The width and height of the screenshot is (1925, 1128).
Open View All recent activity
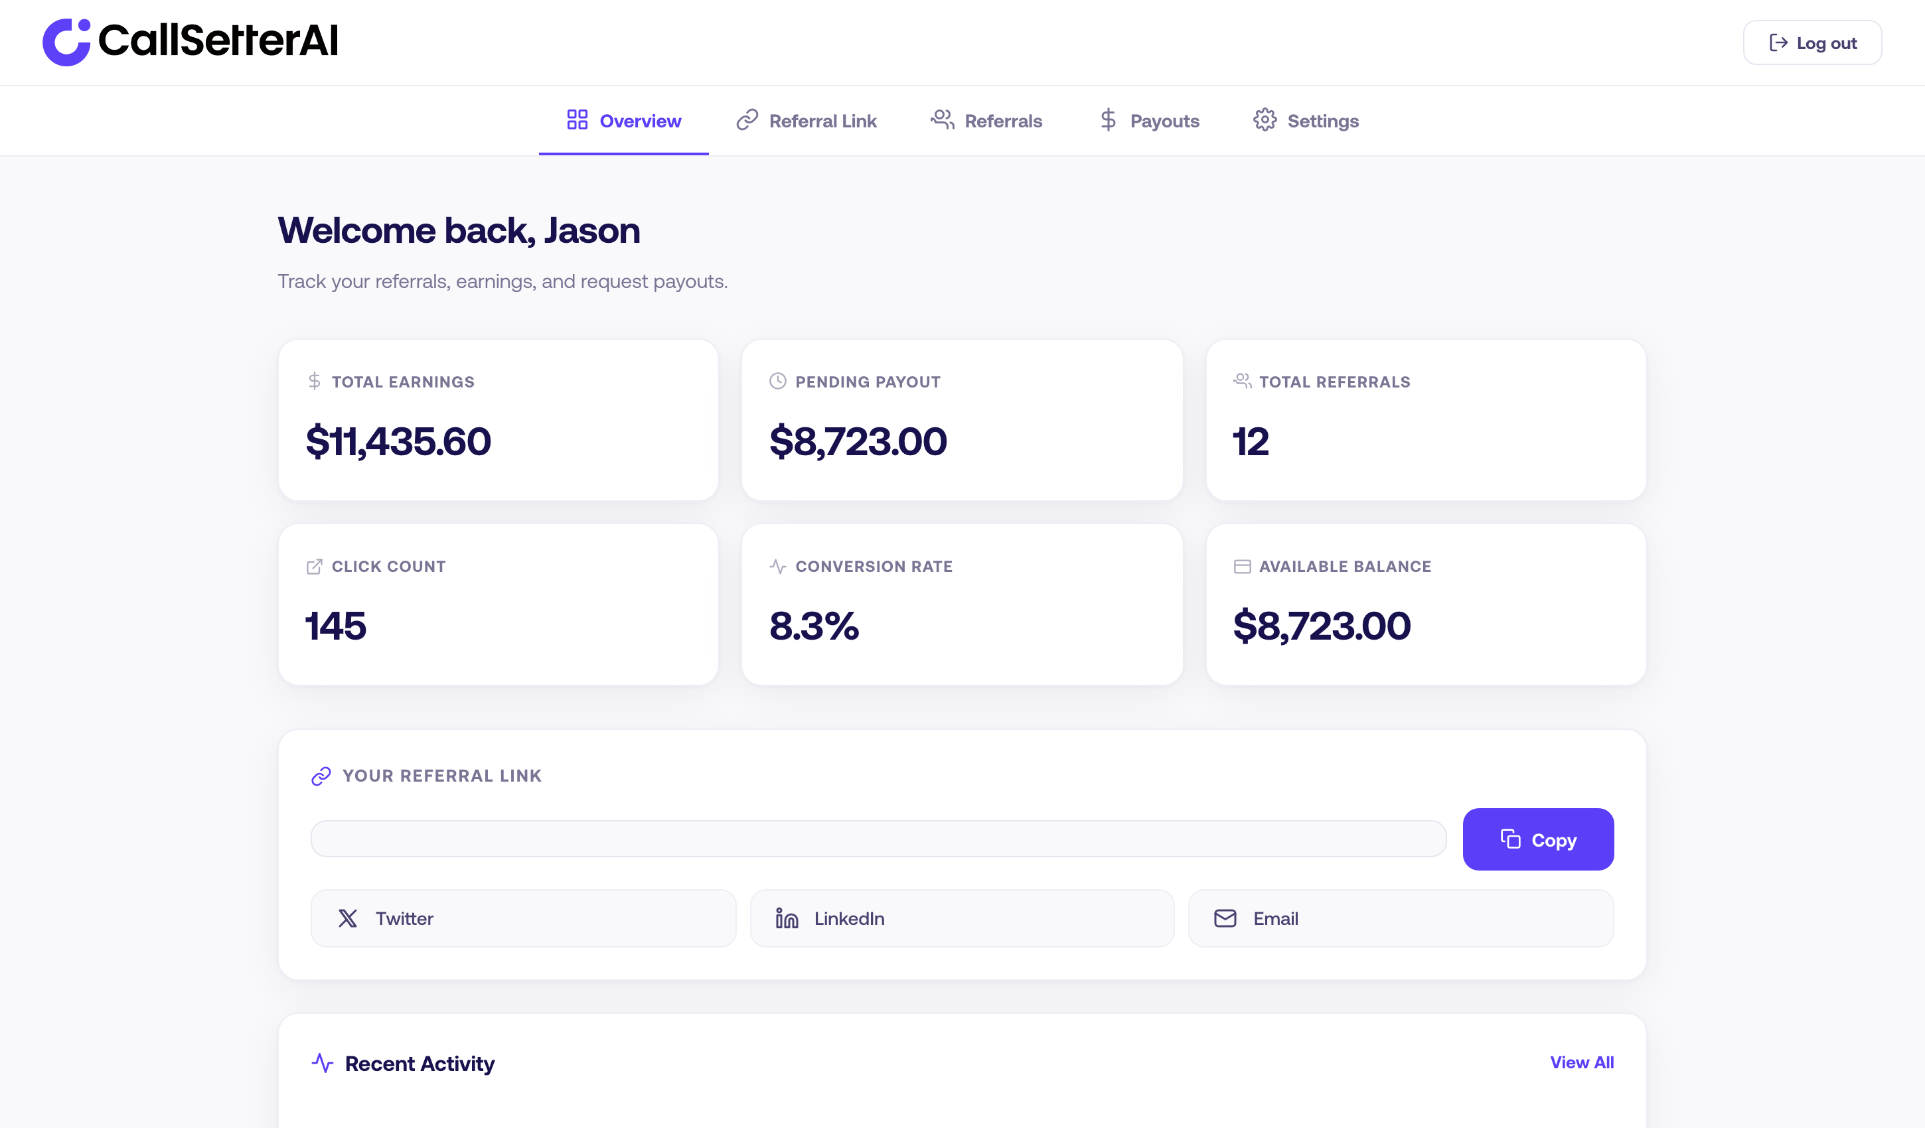1582,1062
